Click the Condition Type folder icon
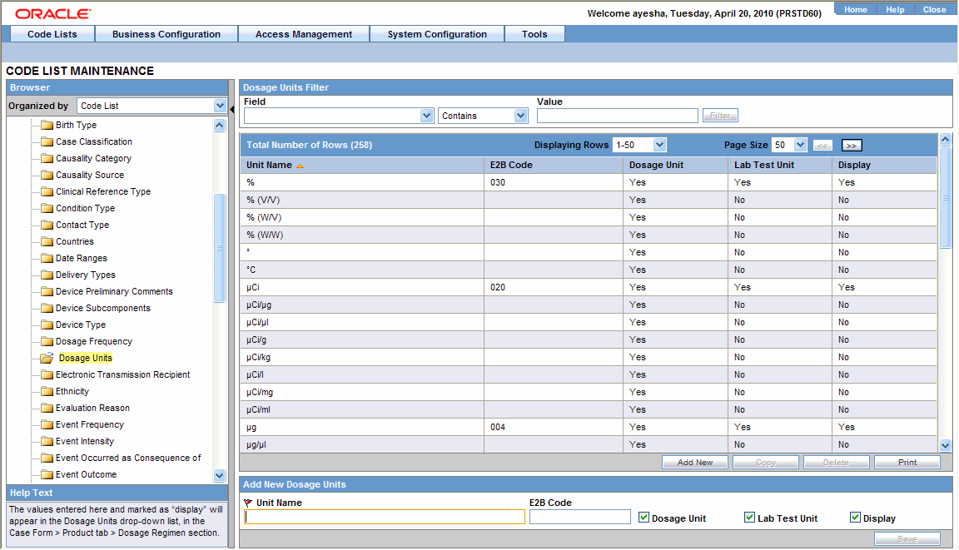Screen dimensions: 959x550 click(x=47, y=208)
